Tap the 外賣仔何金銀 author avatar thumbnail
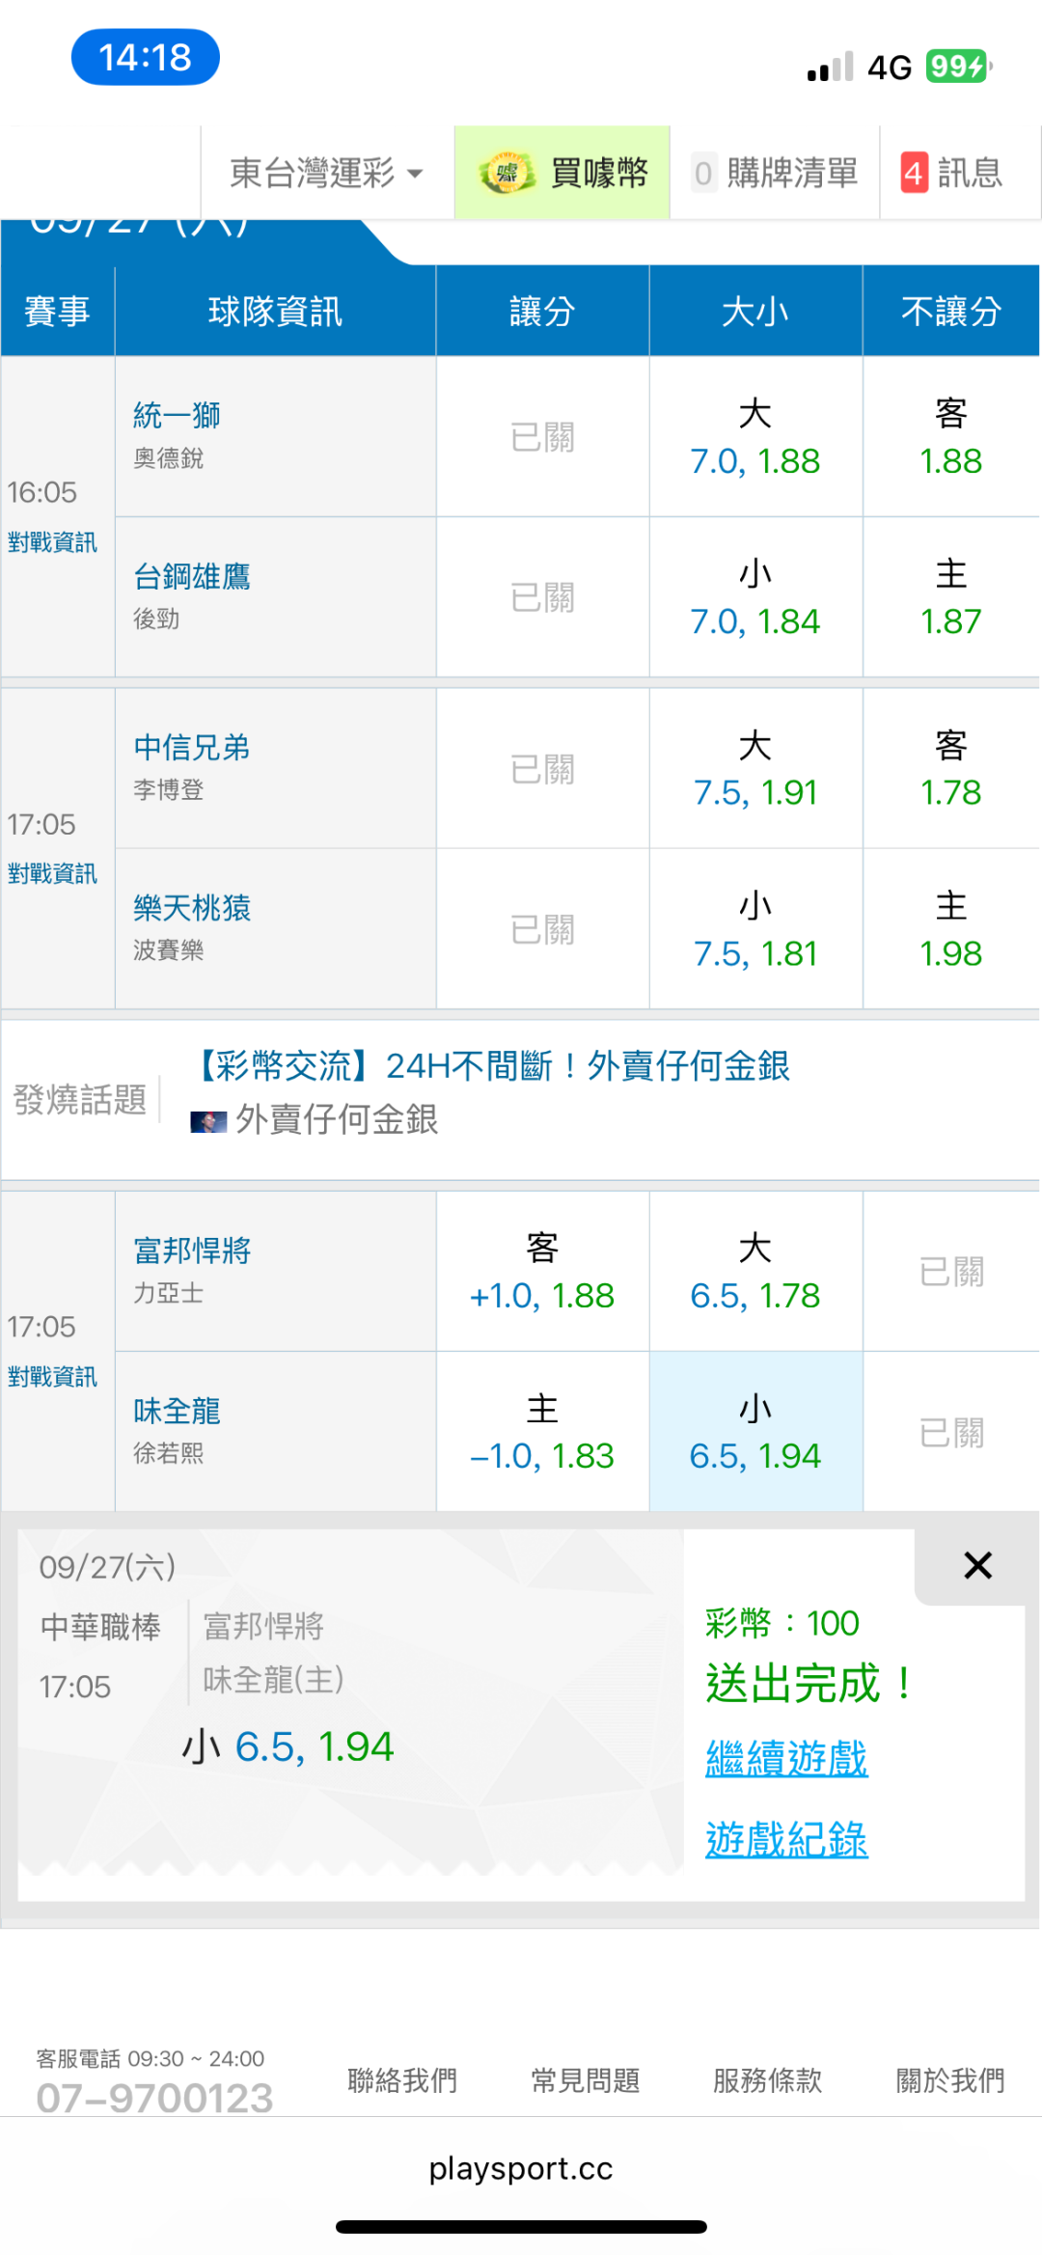The height and width of the screenshot is (2255, 1042). tap(208, 1121)
